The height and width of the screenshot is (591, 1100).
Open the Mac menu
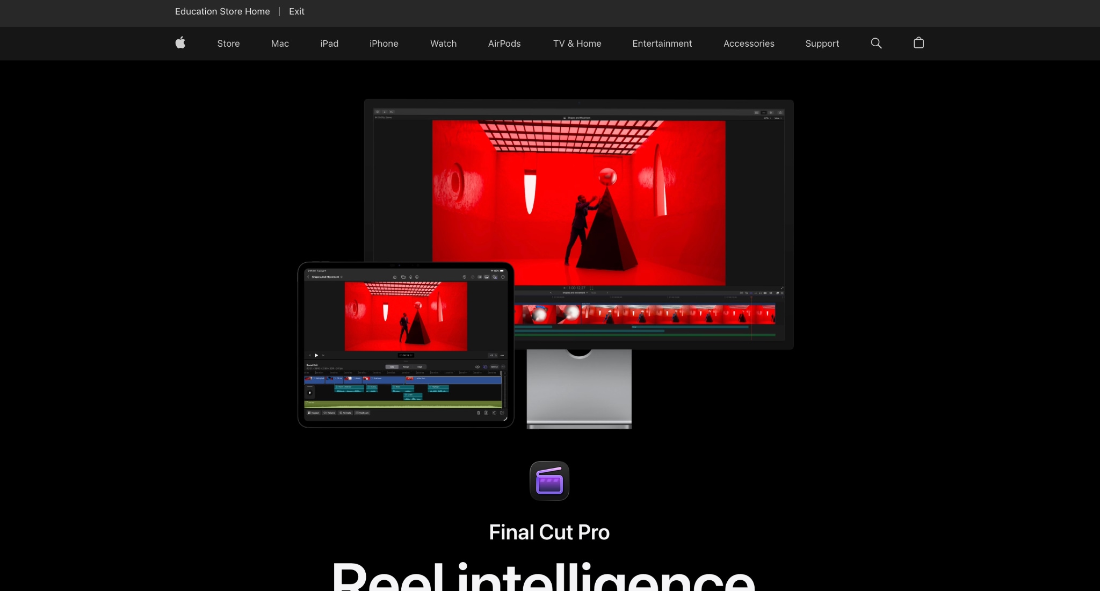[x=280, y=44]
